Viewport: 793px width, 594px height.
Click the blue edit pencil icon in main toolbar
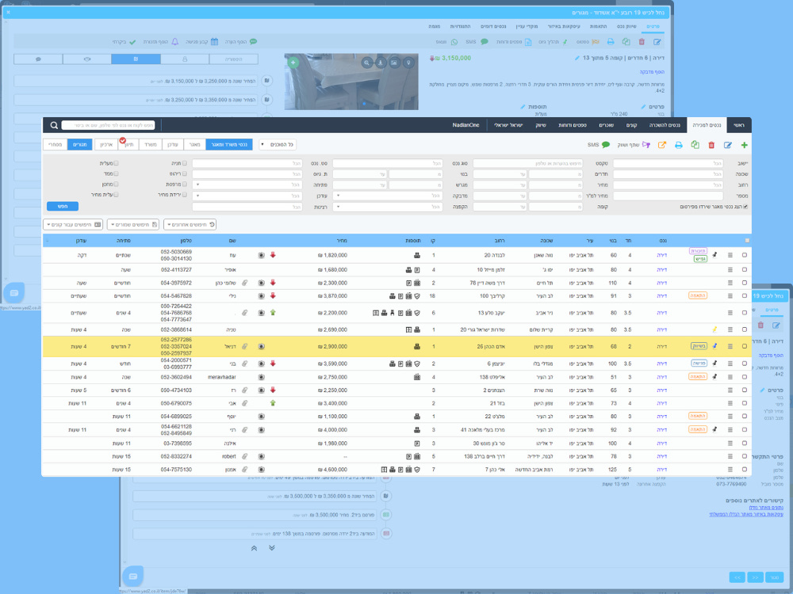728,145
